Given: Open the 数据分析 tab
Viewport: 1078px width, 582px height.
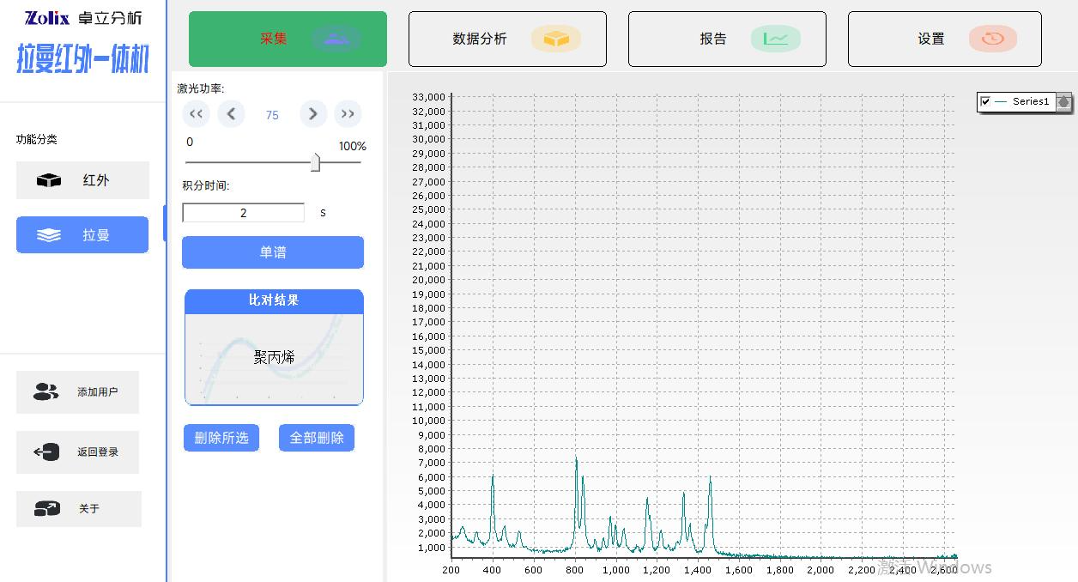Looking at the screenshot, I should (x=507, y=39).
